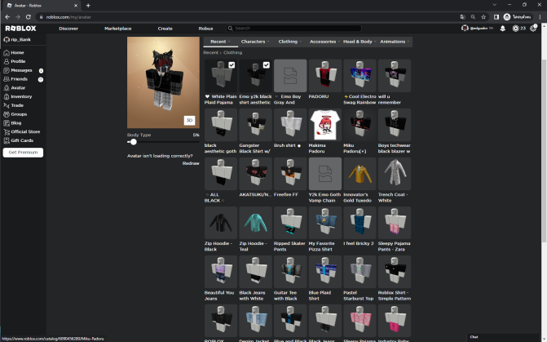Image resolution: width=547 pixels, height=342 pixels.
Task: Open the Robux balance icon
Action: (x=515, y=29)
